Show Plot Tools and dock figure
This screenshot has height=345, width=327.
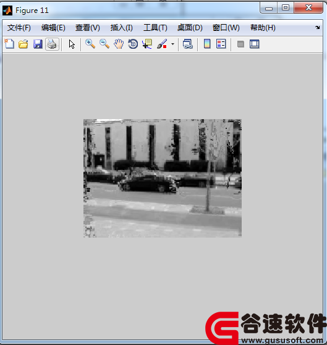pos(255,44)
